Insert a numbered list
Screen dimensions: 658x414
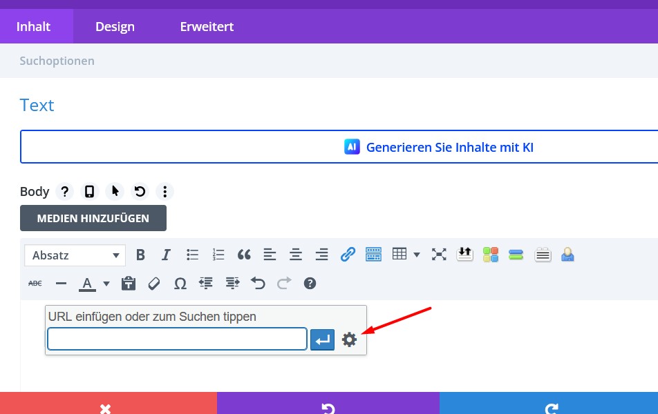point(218,255)
